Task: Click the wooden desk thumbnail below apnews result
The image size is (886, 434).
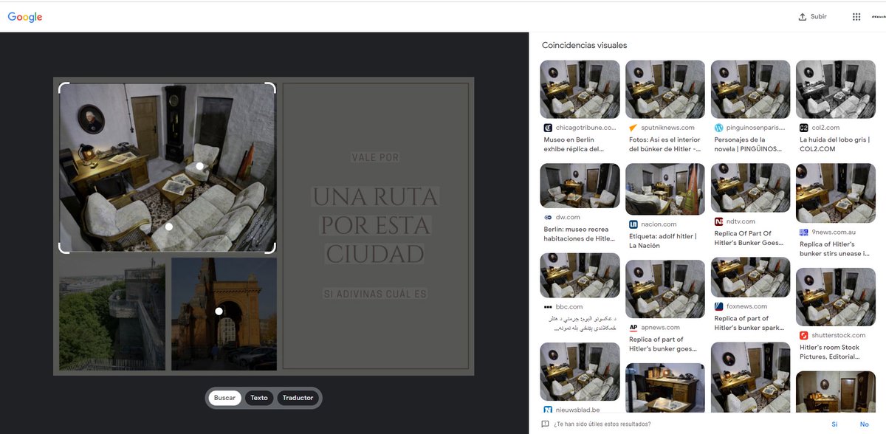Action: tap(664, 387)
